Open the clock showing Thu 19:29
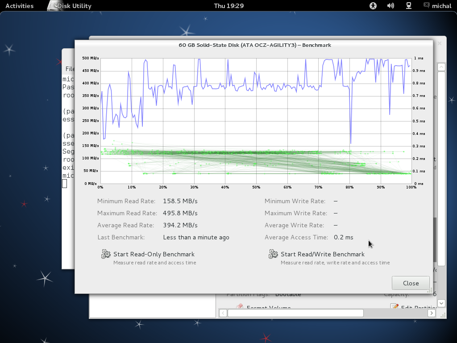This screenshot has width=457, height=343. [228, 6]
